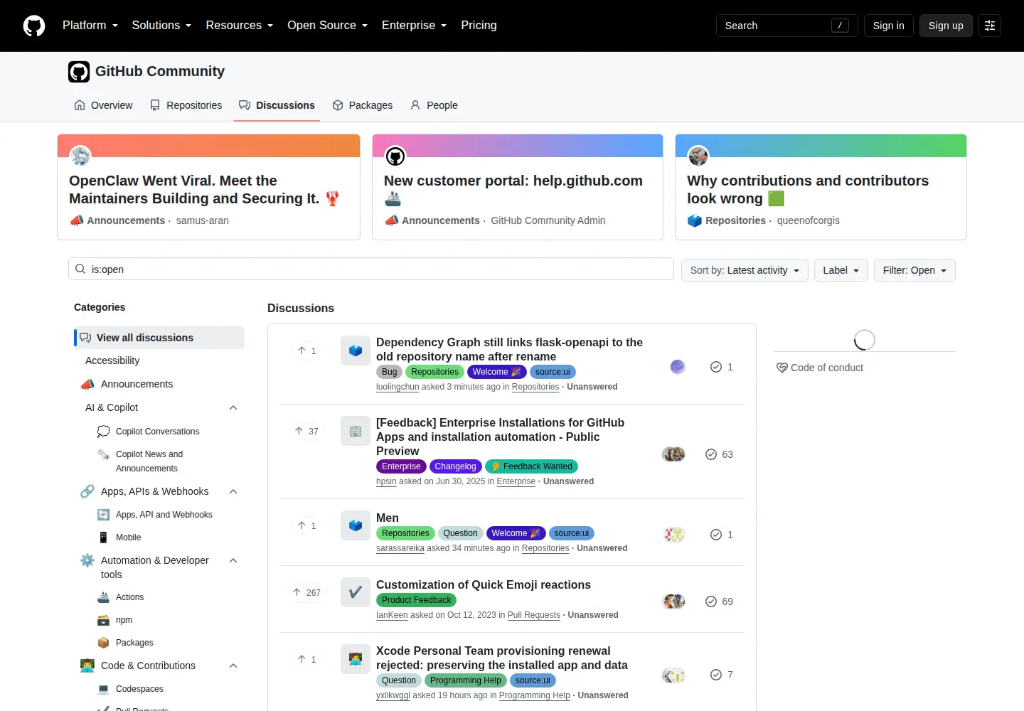Screen dimensions: 1024x711
Task: Open the 63 comments count on Enterprise row
Action: 719,454
